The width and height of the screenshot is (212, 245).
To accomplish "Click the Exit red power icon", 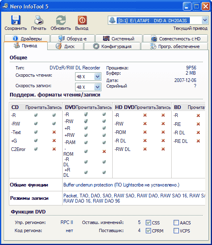I will (x=82, y=20).
